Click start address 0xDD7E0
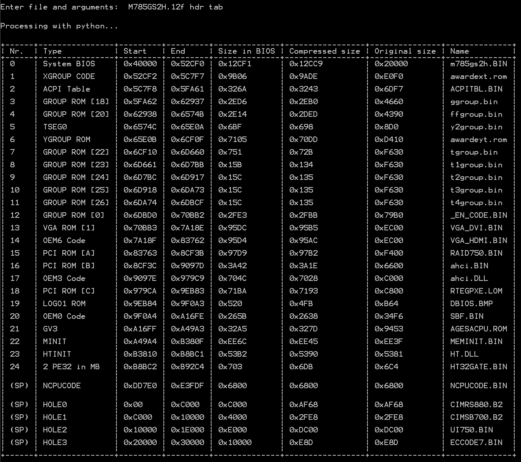This screenshot has height=462, width=521. (x=140, y=385)
